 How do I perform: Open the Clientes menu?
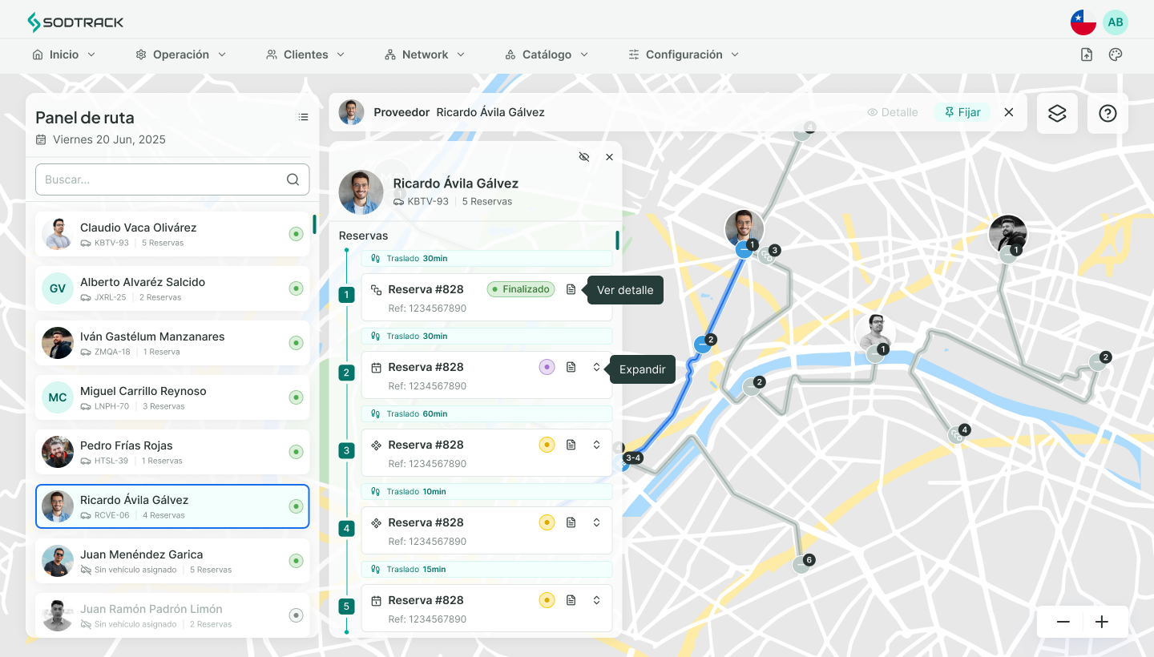coord(305,54)
